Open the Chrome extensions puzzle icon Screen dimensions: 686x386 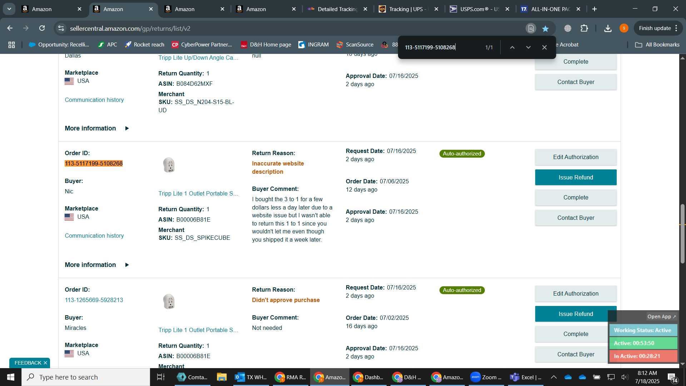tap(584, 28)
